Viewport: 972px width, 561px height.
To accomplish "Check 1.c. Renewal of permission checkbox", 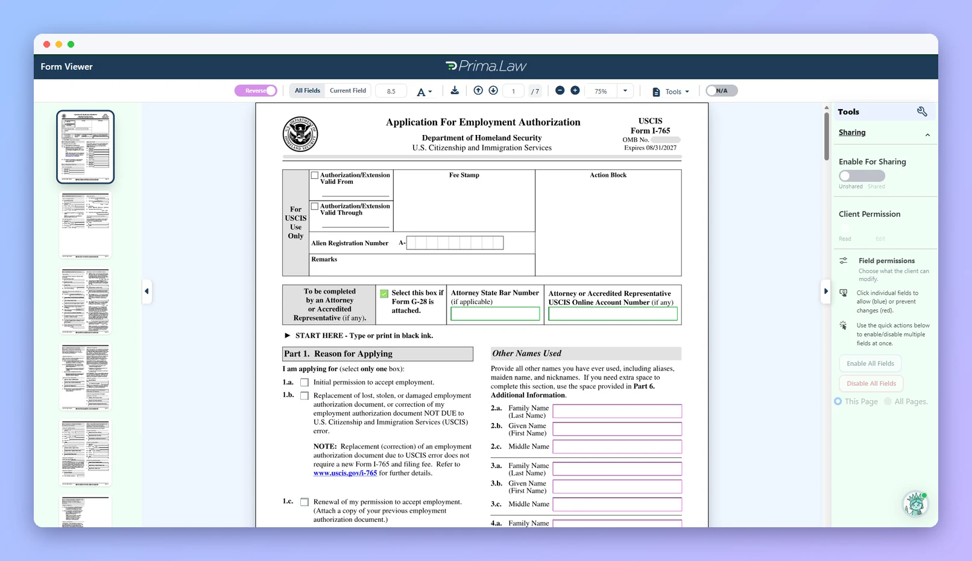I will coord(305,502).
